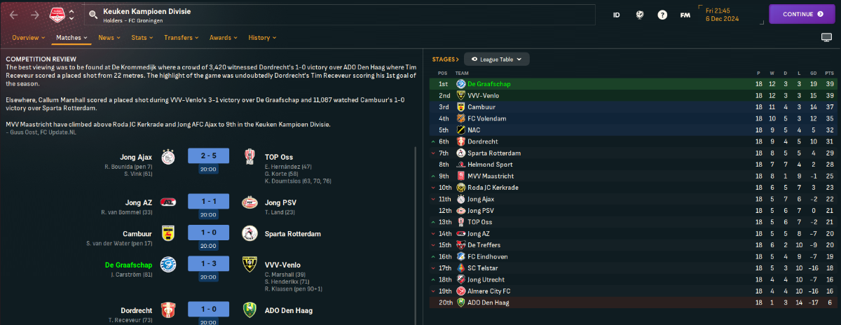Open the League Table view dropdown

click(497, 60)
